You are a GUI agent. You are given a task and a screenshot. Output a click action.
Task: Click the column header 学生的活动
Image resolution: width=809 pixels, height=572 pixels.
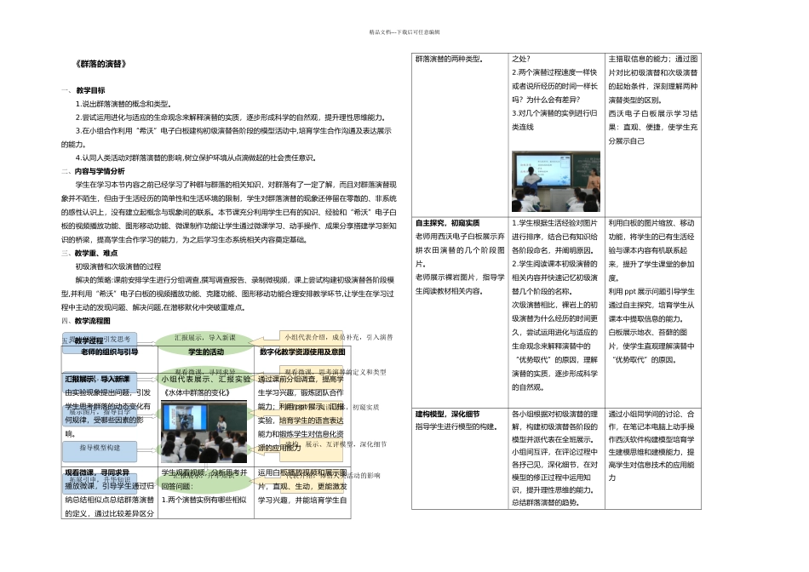206,352
